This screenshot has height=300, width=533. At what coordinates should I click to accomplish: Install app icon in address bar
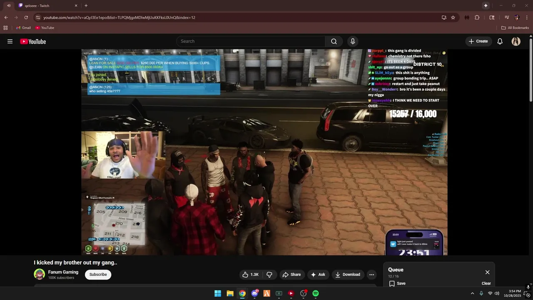(444, 17)
